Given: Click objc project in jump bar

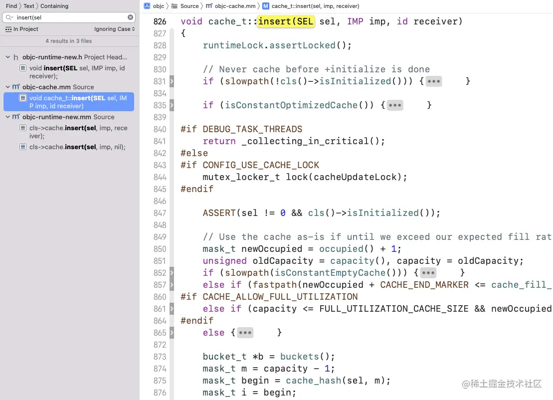Looking at the screenshot, I should [159, 6].
